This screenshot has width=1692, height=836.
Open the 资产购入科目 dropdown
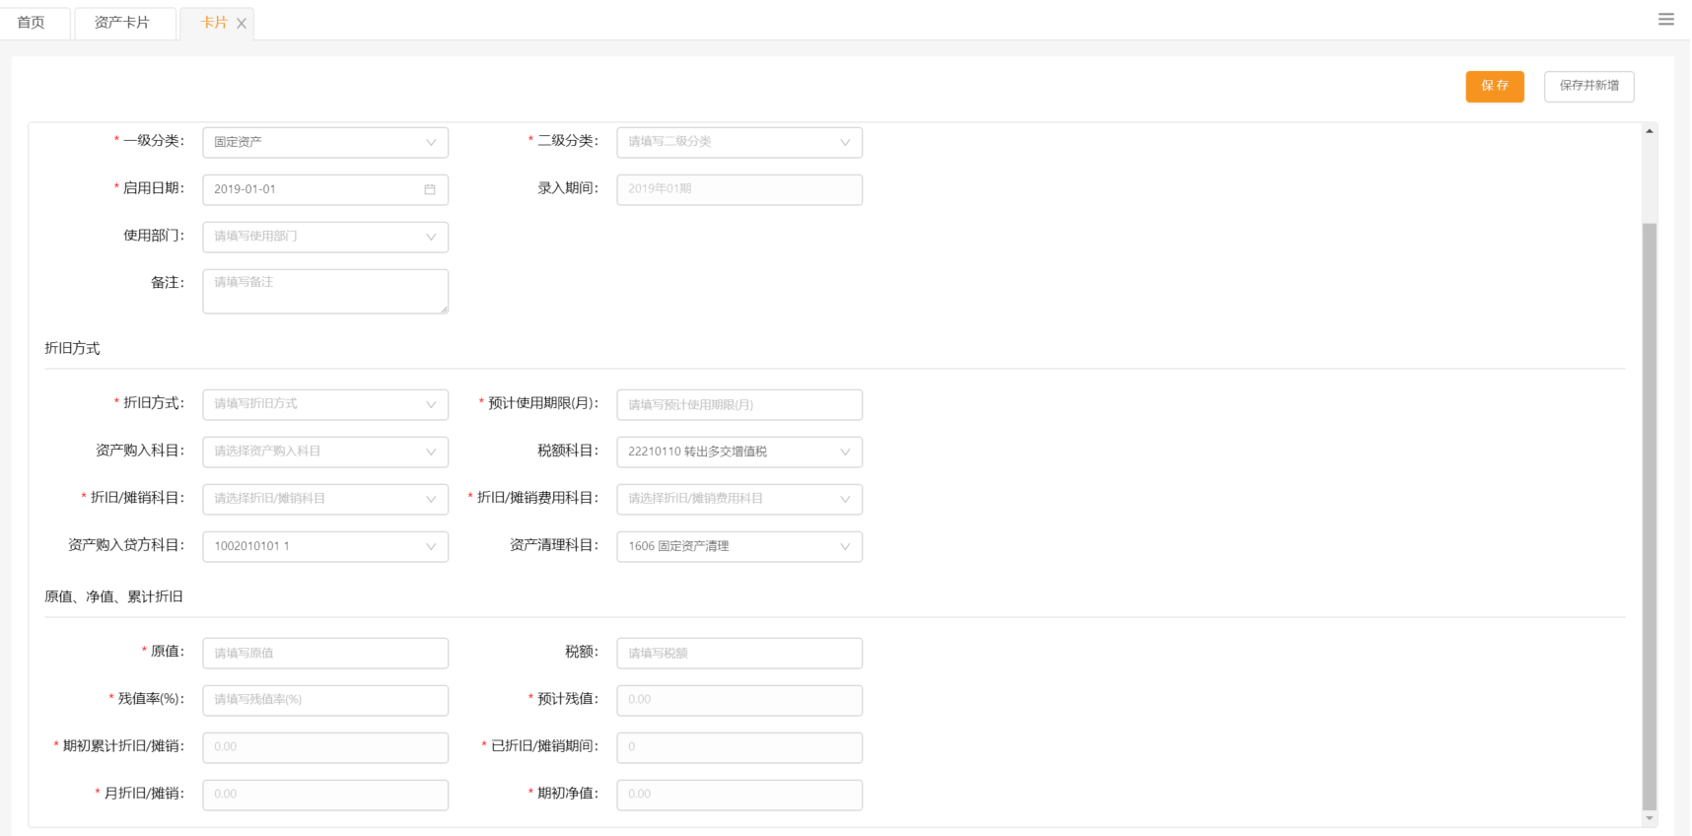325,452
